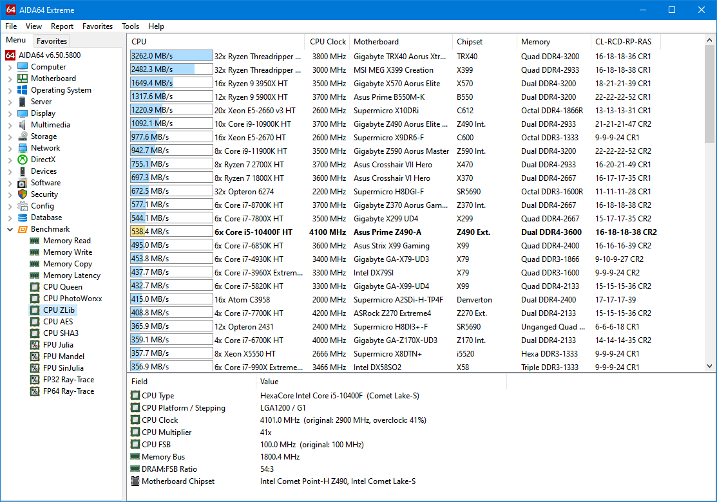Click the Memory Copy benchmark icon
The height and width of the screenshot is (502, 717).
(35, 264)
